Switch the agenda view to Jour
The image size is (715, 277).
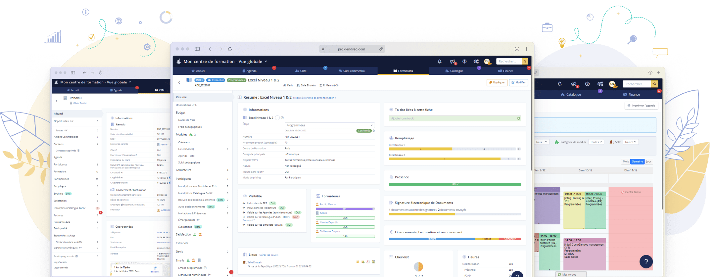tap(648, 162)
